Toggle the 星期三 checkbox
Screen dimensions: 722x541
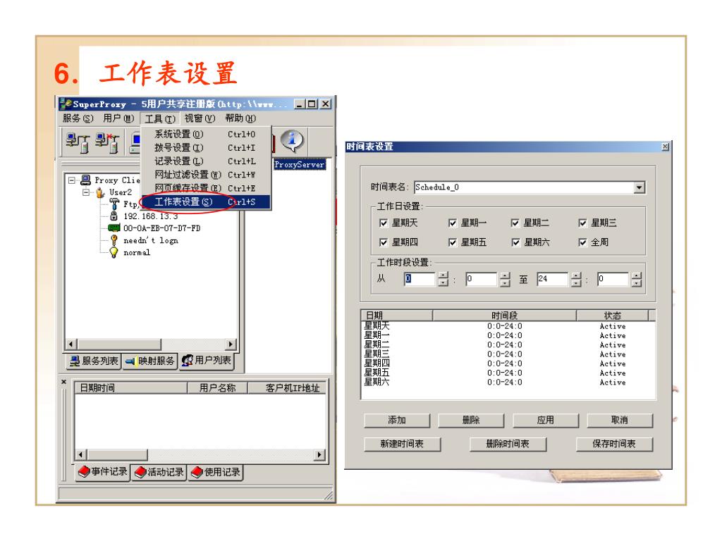(583, 223)
